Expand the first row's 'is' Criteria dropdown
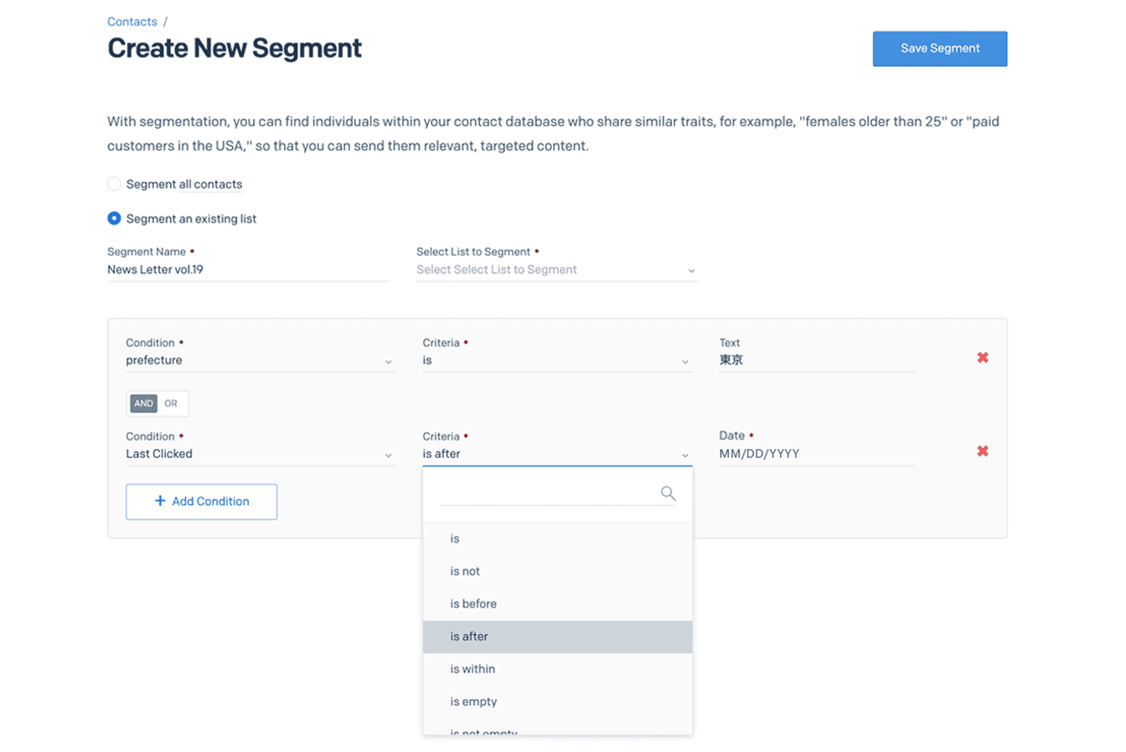 coord(556,361)
